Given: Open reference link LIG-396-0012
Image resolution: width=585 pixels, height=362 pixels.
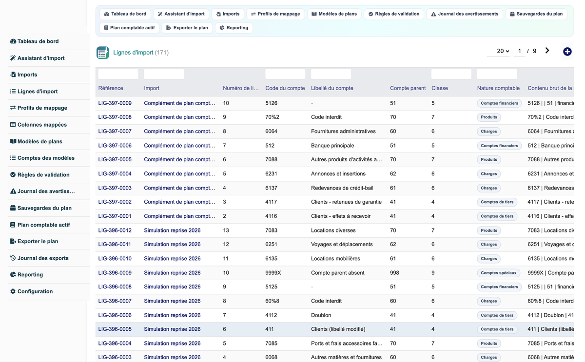Looking at the screenshot, I should pyautogui.click(x=115, y=230).
